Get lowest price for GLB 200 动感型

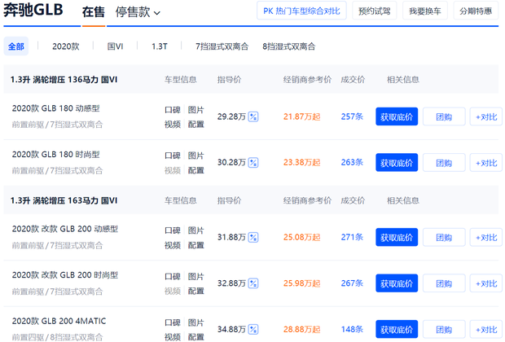397,237
